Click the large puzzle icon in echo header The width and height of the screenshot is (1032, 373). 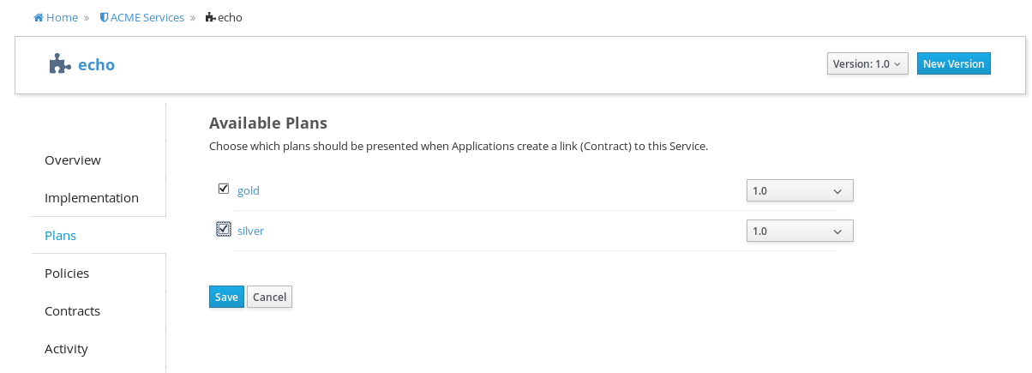pyautogui.click(x=59, y=64)
